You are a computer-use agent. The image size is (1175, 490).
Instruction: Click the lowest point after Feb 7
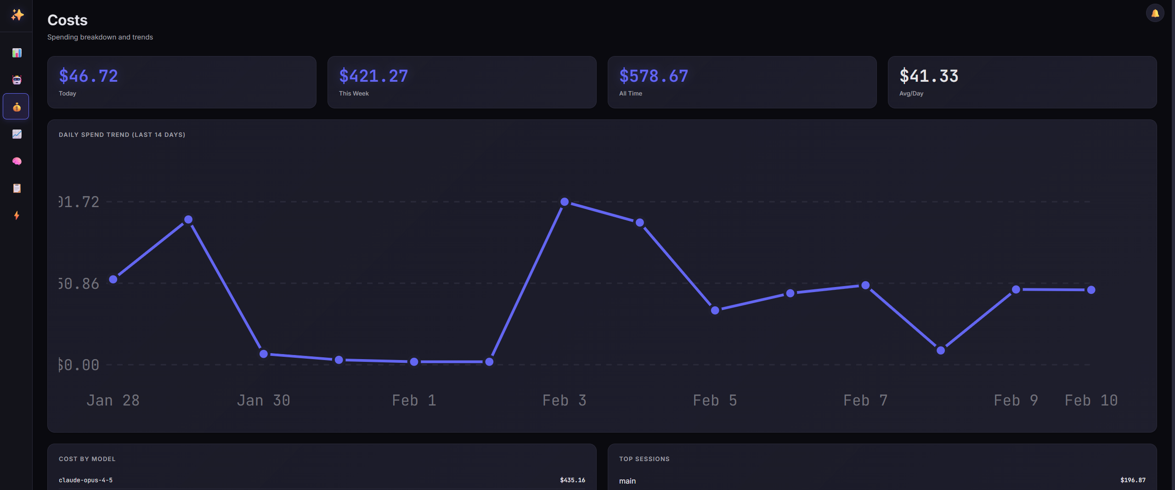coord(941,350)
